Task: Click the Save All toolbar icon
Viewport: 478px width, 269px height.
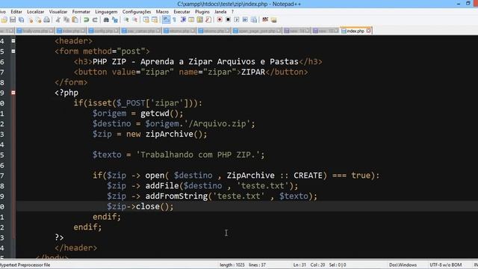Action: point(21,20)
